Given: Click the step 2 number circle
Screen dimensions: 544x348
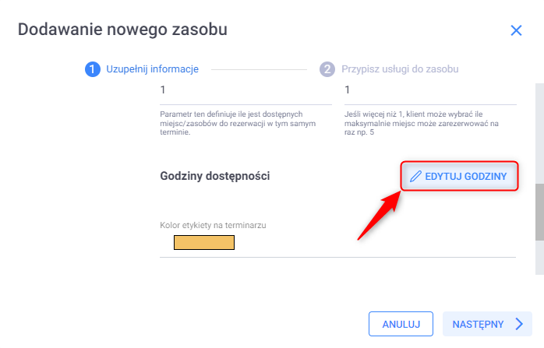Looking at the screenshot, I should 327,69.
